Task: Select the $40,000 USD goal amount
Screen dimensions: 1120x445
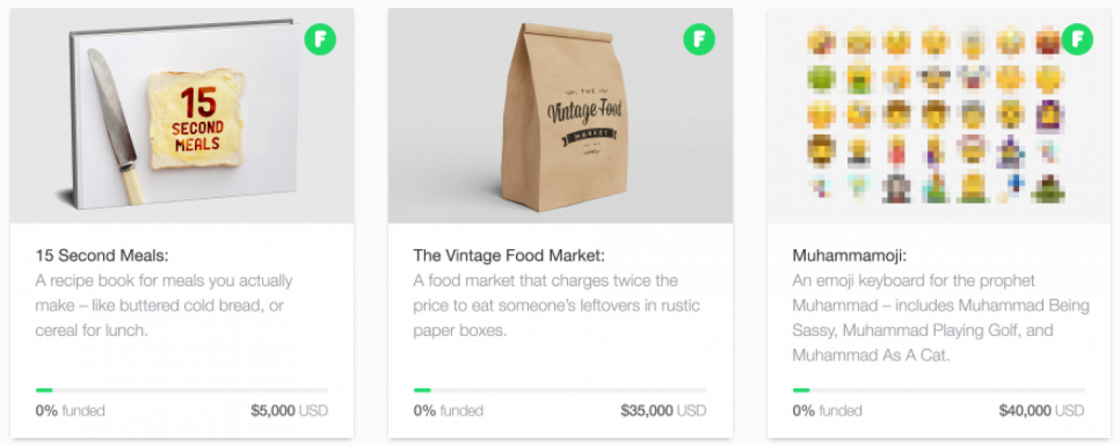Action: [1042, 411]
